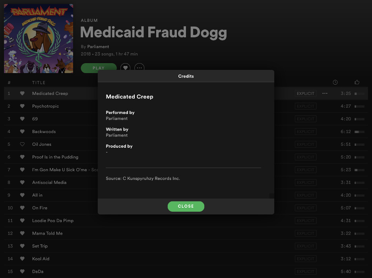Viewport: 372px width, 278px height.
Task: Select the Loodie Poo Da Pimp track
Action: pyautogui.click(x=186, y=221)
